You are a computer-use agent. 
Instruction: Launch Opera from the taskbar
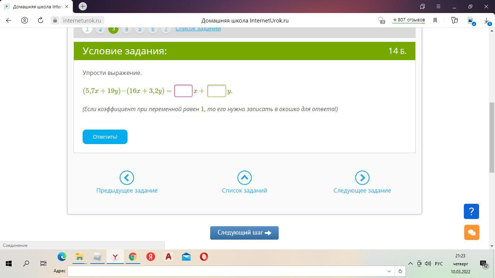click(204, 257)
